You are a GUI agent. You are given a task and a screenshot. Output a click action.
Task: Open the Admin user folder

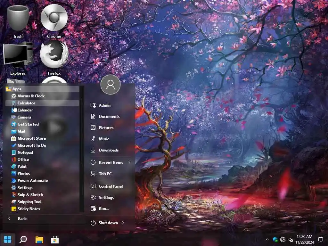click(x=111, y=105)
